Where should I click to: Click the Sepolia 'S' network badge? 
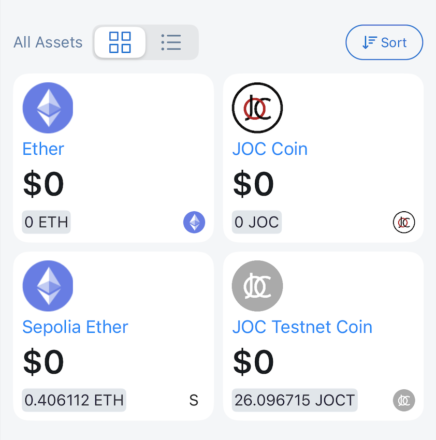[194, 401]
